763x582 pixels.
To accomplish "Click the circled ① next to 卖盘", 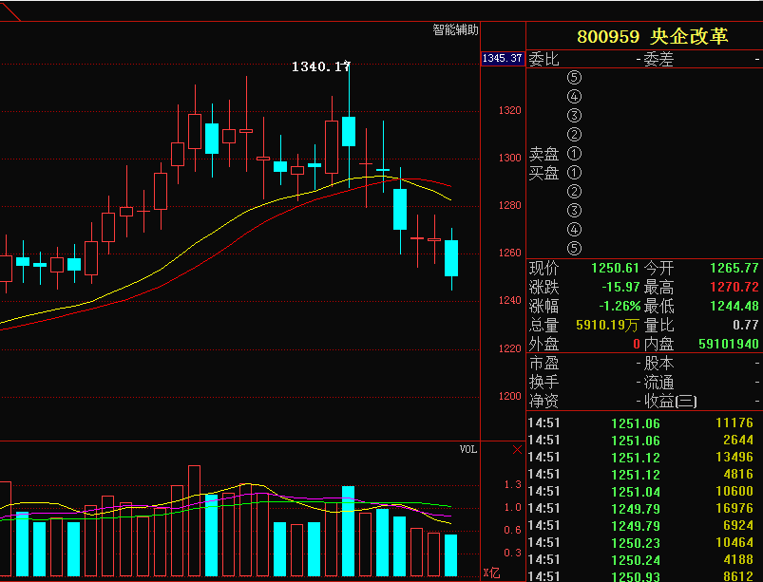I will click(x=574, y=154).
